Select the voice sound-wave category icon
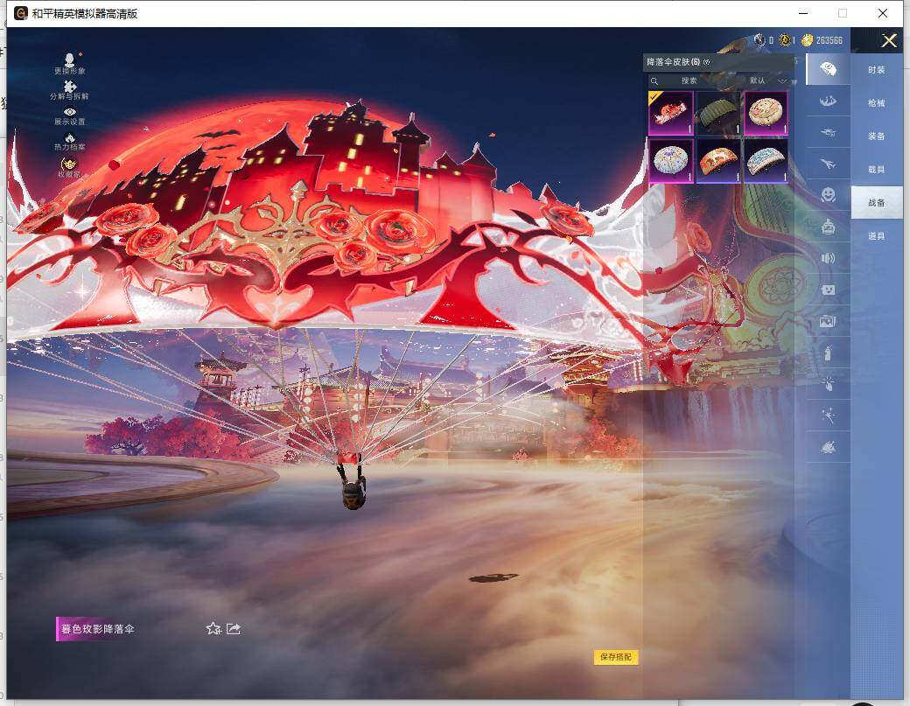Viewport: 910px width, 706px height. click(x=828, y=258)
